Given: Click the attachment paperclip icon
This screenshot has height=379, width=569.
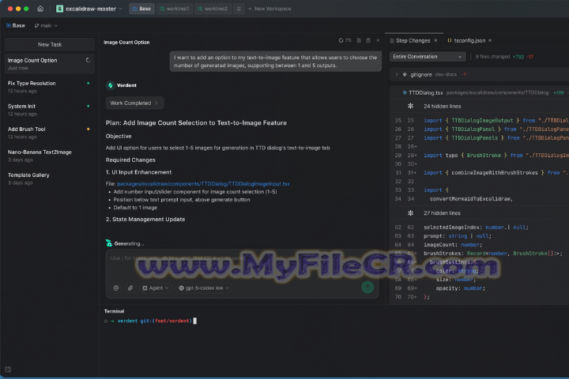Looking at the screenshot, I should click(x=130, y=288).
